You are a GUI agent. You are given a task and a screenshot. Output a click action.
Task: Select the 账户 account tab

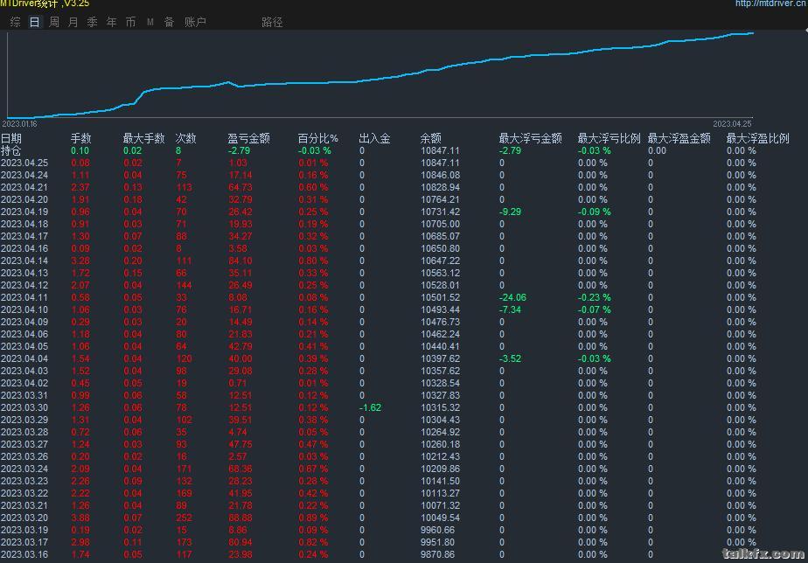(195, 22)
